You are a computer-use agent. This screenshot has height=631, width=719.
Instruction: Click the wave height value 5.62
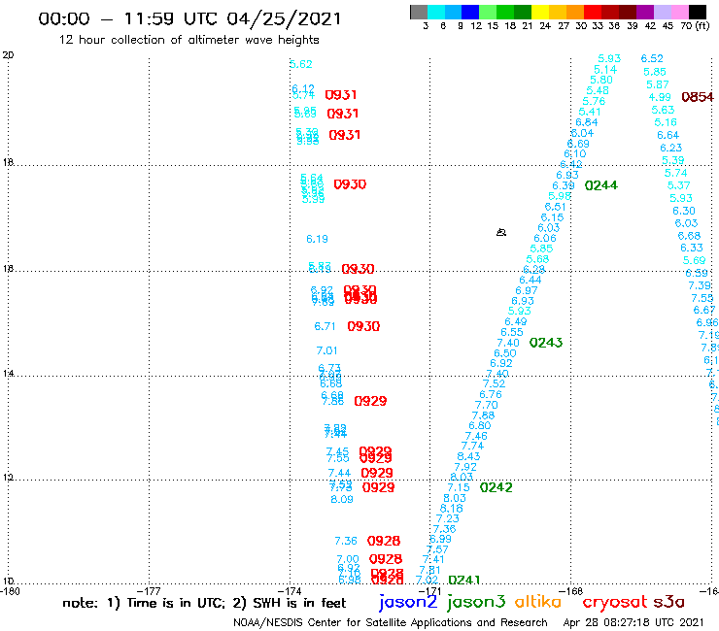coord(301,65)
